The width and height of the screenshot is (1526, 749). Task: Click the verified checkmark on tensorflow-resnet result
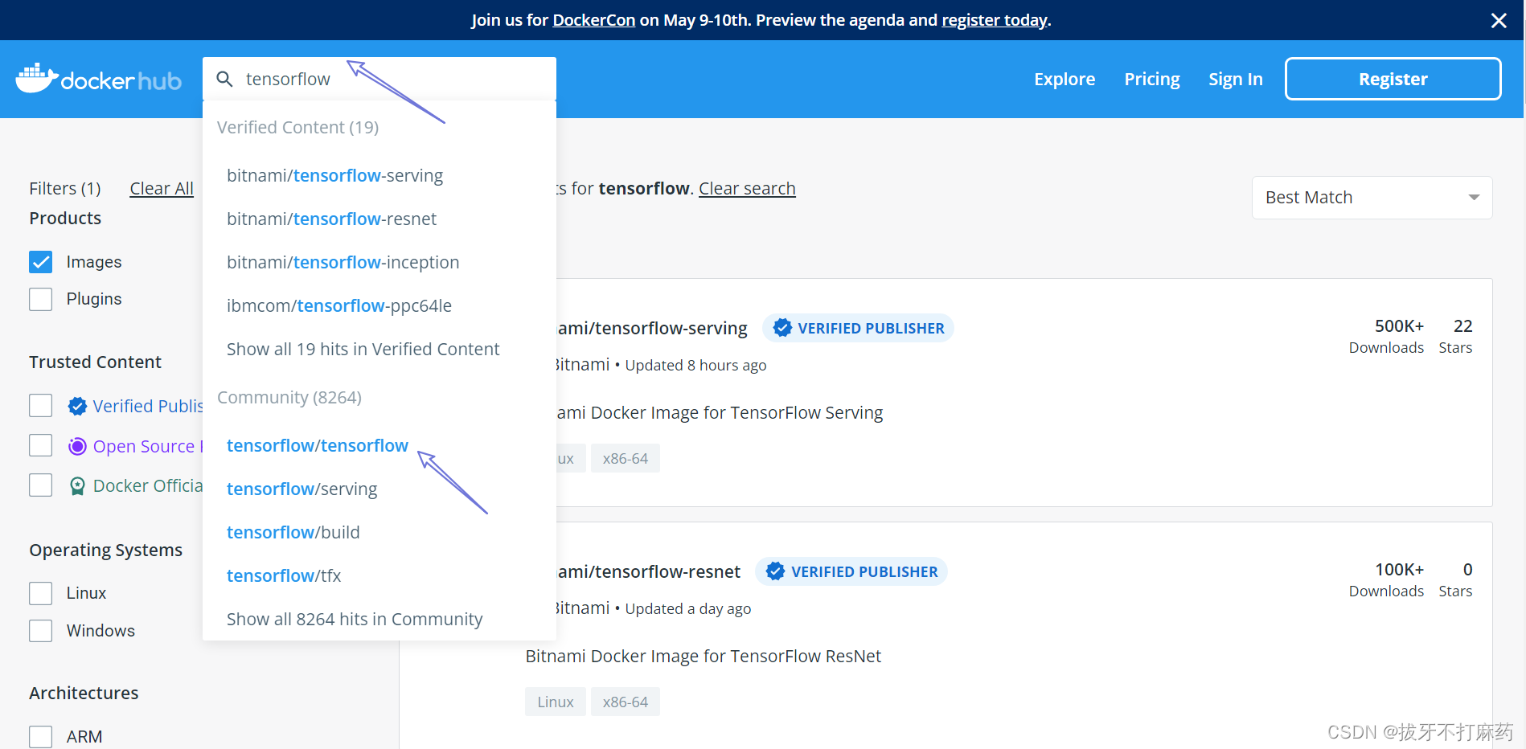(775, 571)
